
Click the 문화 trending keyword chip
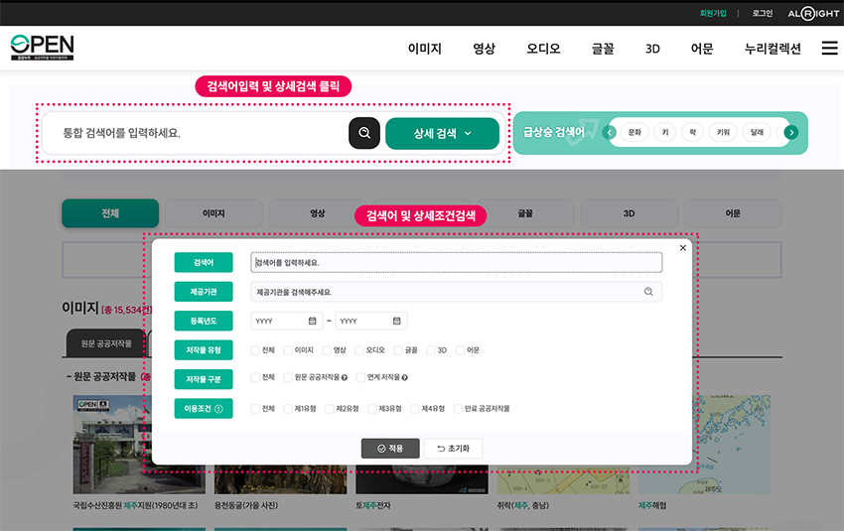[x=634, y=132]
